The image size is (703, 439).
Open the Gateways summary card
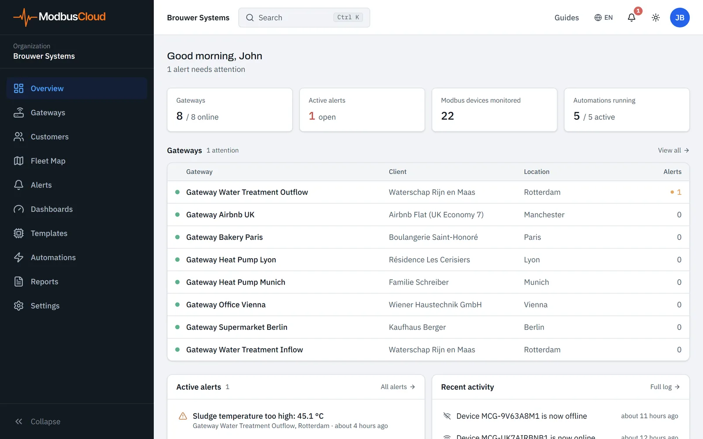point(230,110)
